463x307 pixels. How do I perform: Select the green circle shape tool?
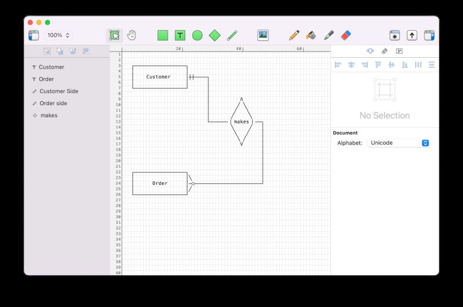pyautogui.click(x=197, y=35)
